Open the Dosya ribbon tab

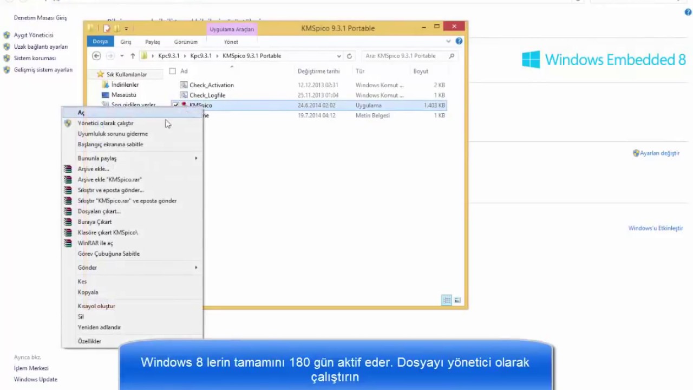coord(100,42)
